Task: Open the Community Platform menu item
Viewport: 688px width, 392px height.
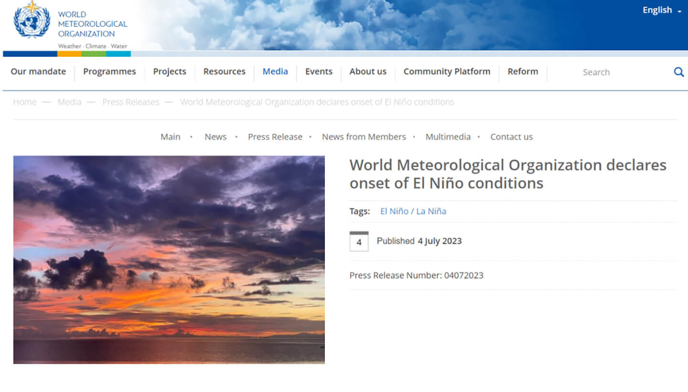Action: 447,72
